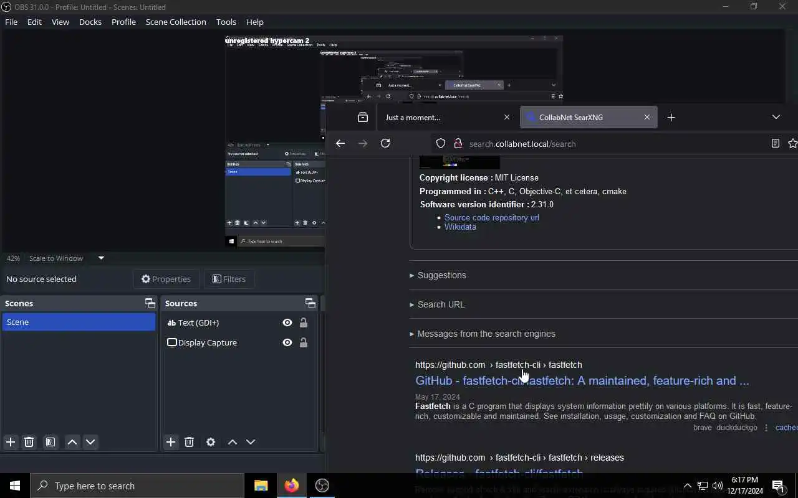Expand the Search URL section
798x498 pixels.
[437, 304]
